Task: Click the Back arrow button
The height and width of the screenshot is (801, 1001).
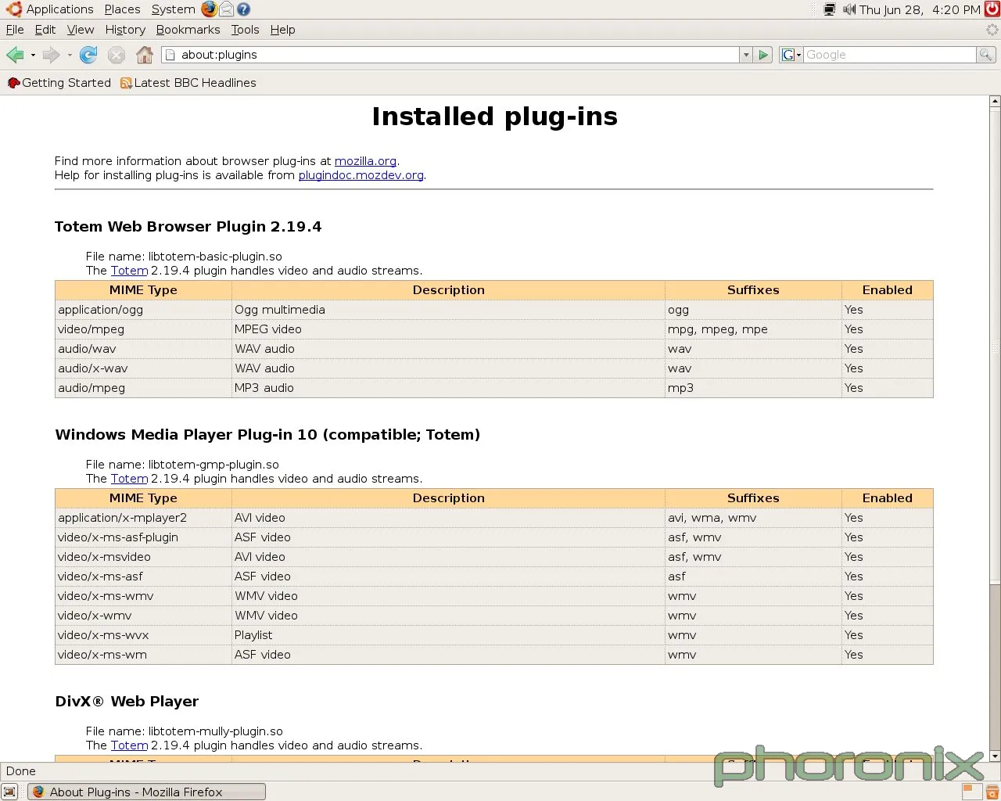Action: click(15, 55)
